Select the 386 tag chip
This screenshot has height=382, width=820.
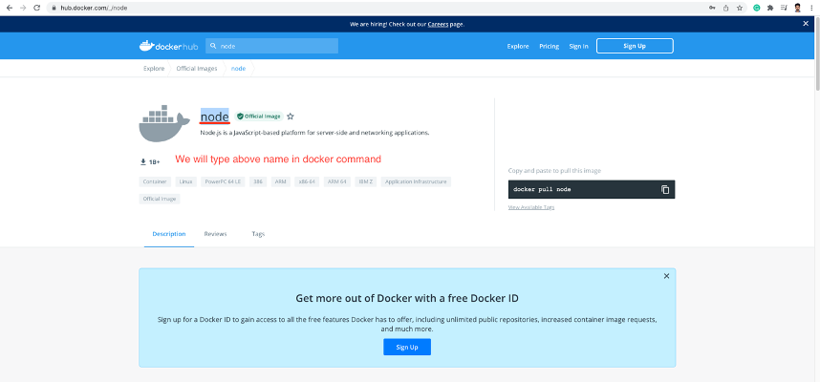[258, 181]
